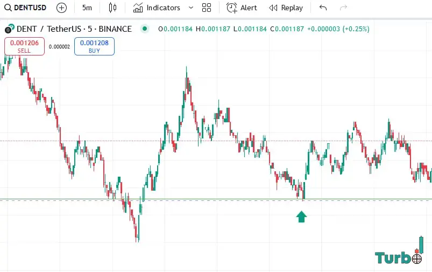Open layout setup grid icon
Image resolution: width=432 pixels, height=272 pixels.
click(x=207, y=8)
